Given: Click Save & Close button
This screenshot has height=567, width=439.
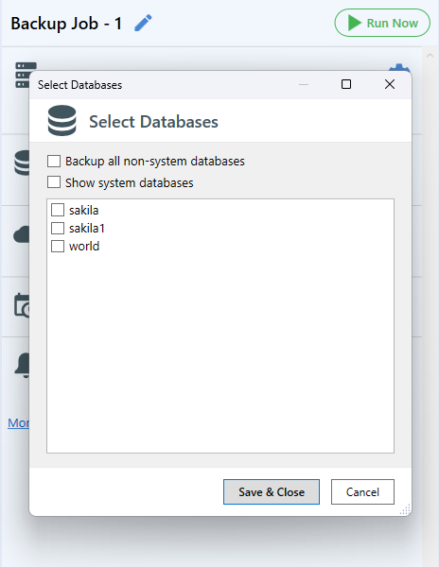Looking at the screenshot, I should click(272, 491).
